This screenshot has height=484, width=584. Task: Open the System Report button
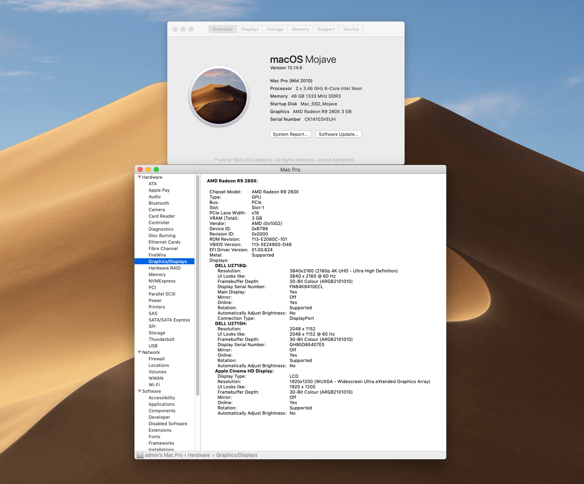coord(290,134)
